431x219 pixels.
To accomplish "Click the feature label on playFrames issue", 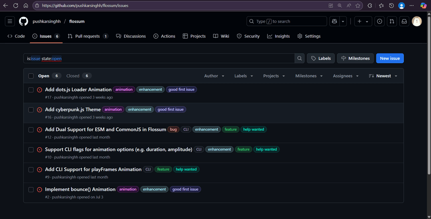I will tap(163, 169).
